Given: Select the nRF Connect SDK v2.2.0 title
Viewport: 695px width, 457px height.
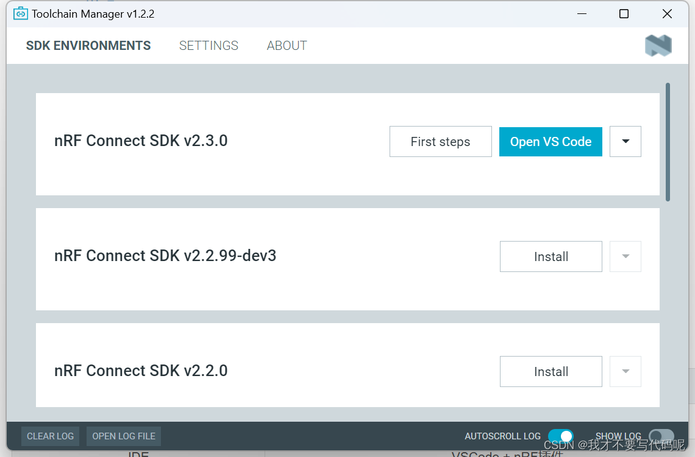Looking at the screenshot, I should tap(141, 371).
